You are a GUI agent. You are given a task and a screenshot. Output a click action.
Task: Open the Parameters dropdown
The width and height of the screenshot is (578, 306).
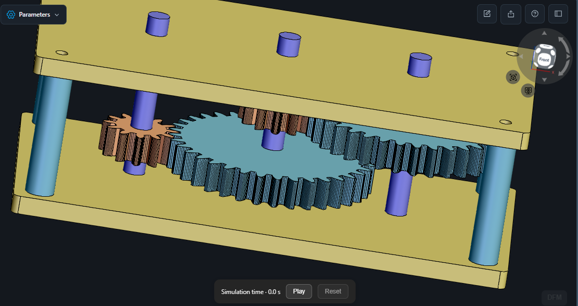[x=33, y=15]
